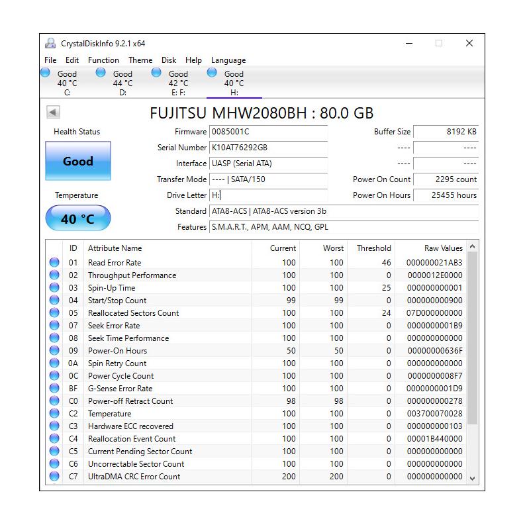Click the 40 °C temperature button
The image size is (525, 525).
(78, 218)
